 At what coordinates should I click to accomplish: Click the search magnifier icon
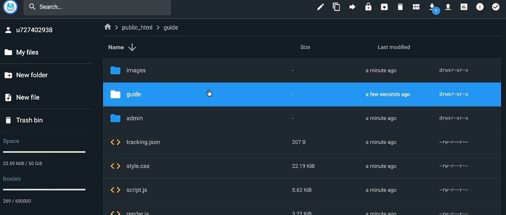32,7
